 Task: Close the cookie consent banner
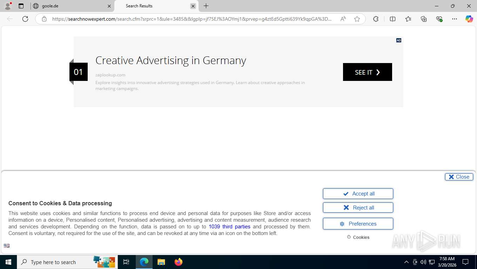coord(459,177)
